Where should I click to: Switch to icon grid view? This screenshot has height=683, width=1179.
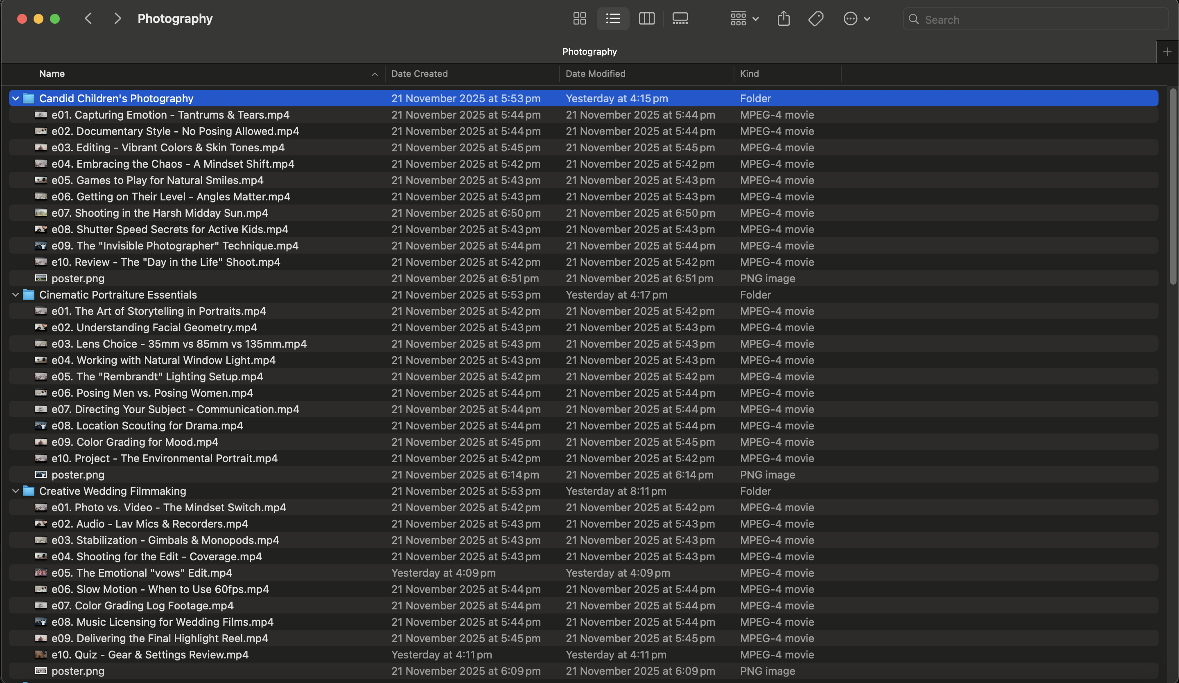(x=579, y=19)
